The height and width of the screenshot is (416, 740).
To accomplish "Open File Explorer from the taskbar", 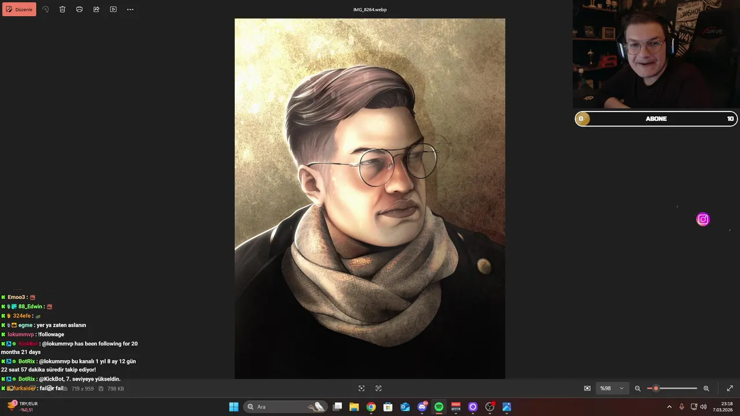I will tap(354, 407).
